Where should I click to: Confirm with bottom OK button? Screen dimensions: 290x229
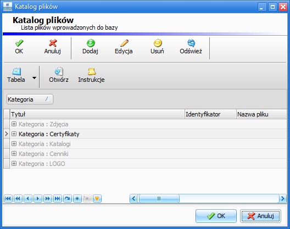pos(216,216)
